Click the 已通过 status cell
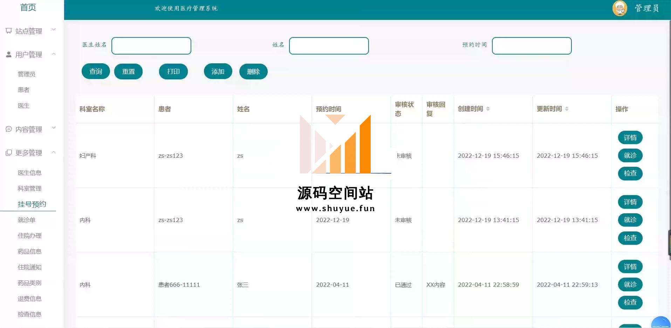The width and height of the screenshot is (671, 328). point(403,285)
